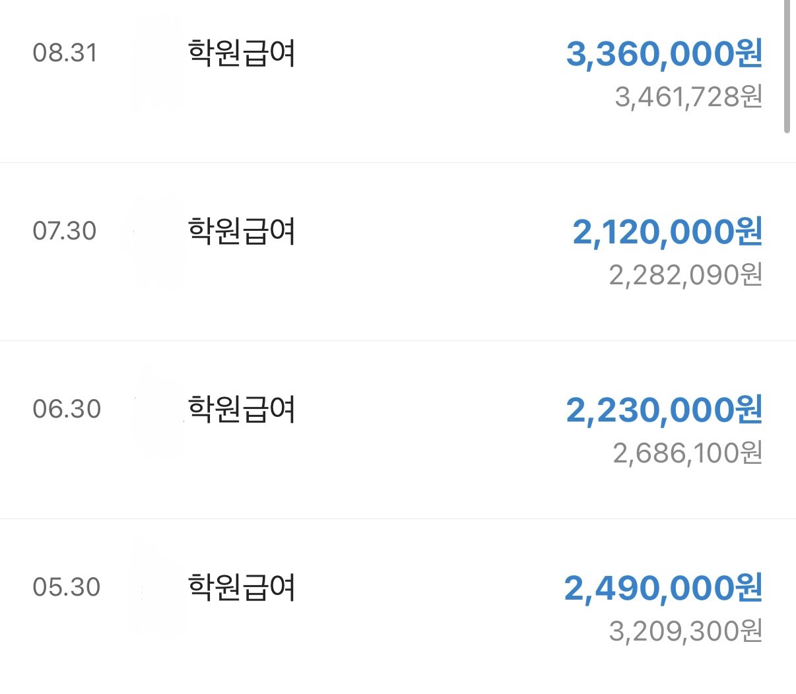Select the 3,360,000원 deposit amount
796x694 pixels.
point(664,53)
